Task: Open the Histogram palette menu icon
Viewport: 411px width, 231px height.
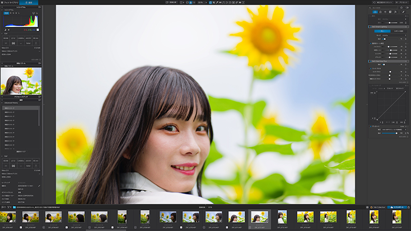Action: click(x=40, y=7)
